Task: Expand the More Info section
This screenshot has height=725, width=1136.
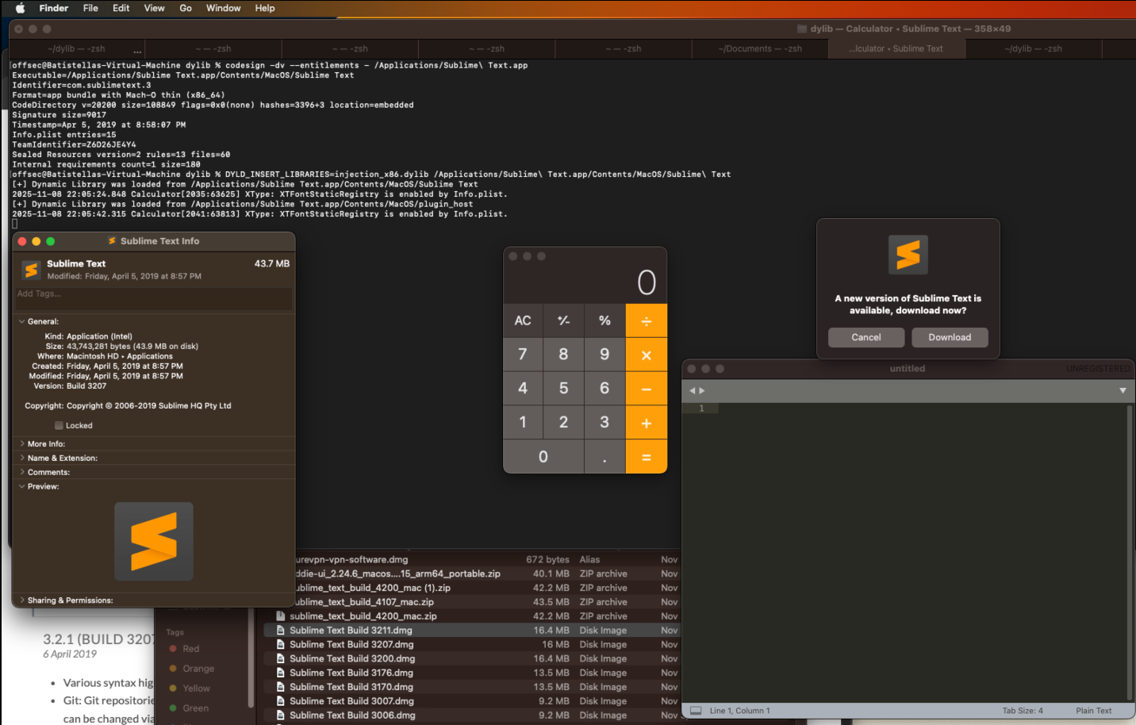Action: [21, 443]
